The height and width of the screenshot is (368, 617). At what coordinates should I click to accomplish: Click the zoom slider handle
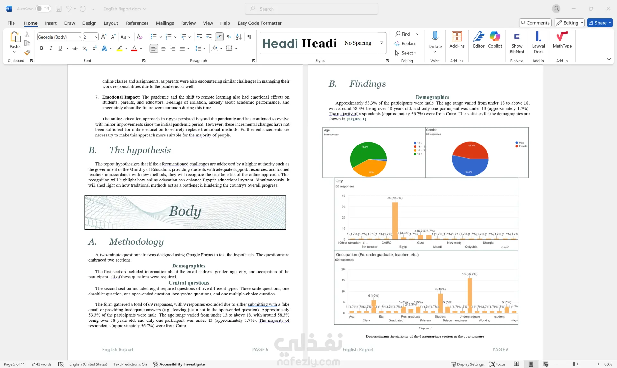[x=574, y=364]
